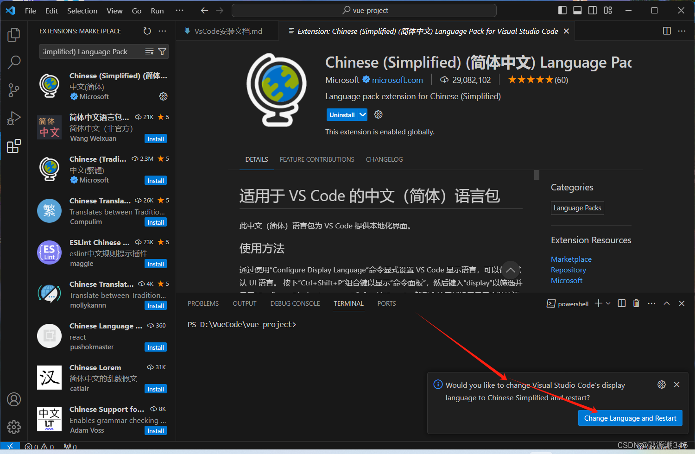Close the terminal panel
Screen dimensions: 695x454
[x=682, y=303]
